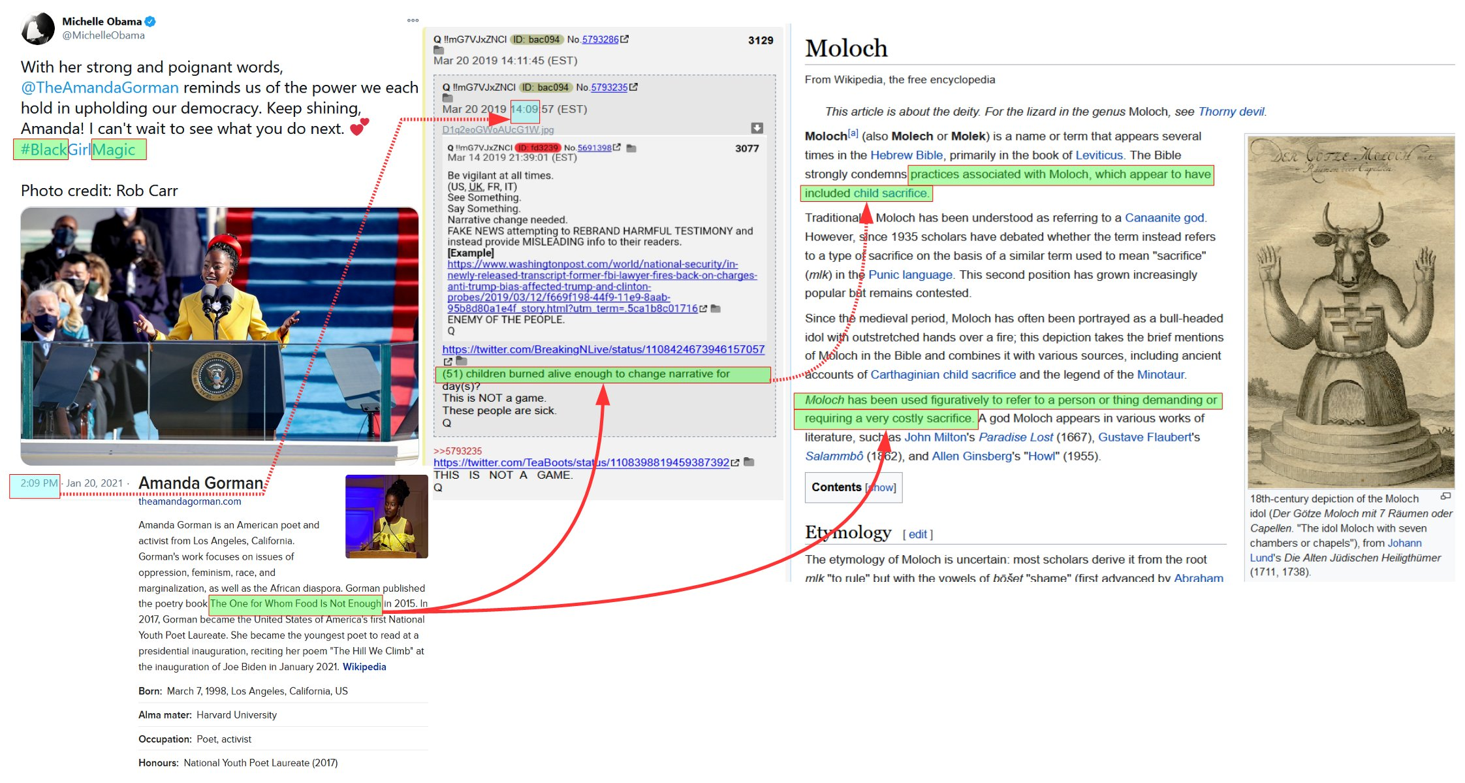Open Amanda Gorman's knowledge panel photo
Screen dimensions: 1465x783
coord(386,517)
